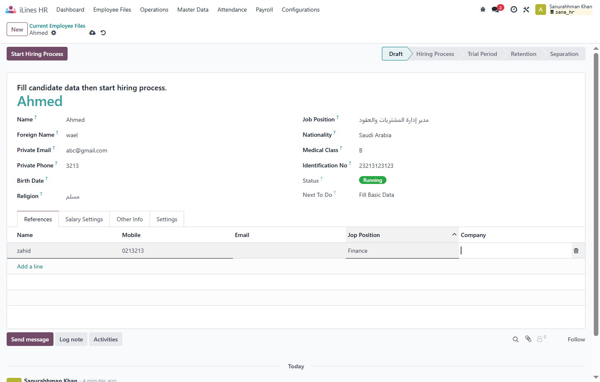Open the Master Data menu

click(x=193, y=10)
